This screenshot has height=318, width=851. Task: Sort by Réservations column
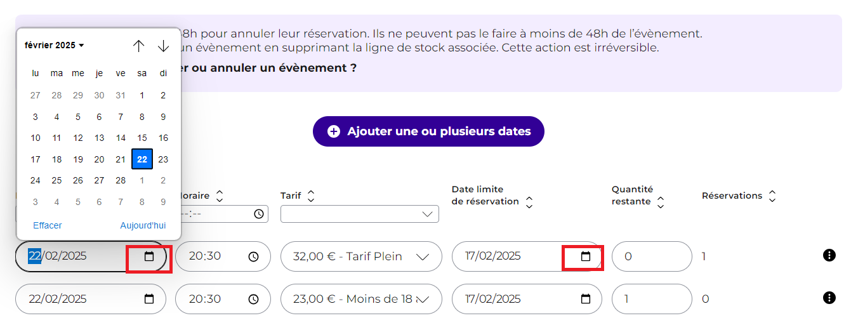(772, 196)
